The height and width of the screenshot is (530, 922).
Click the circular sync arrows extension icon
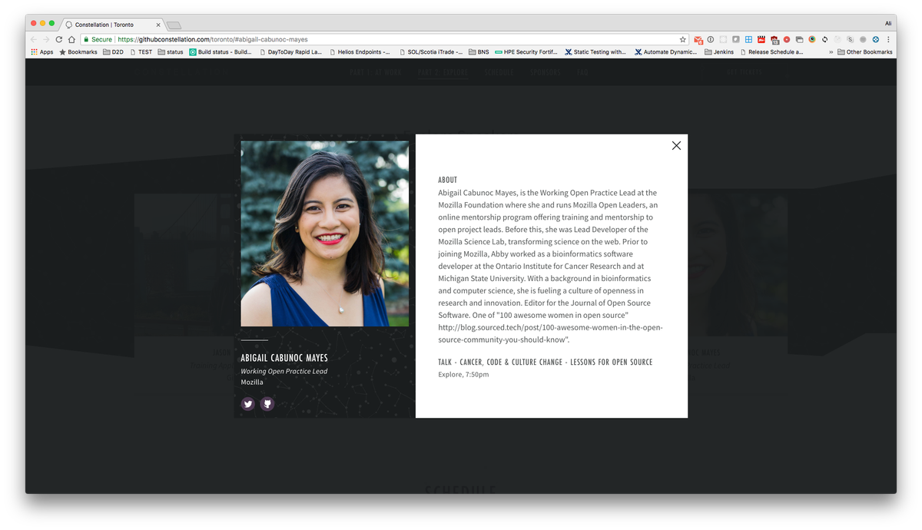point(824,39)
